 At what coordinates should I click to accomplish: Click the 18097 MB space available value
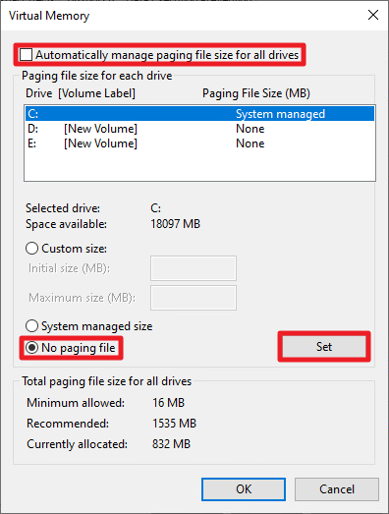click(x=175, y=224)
